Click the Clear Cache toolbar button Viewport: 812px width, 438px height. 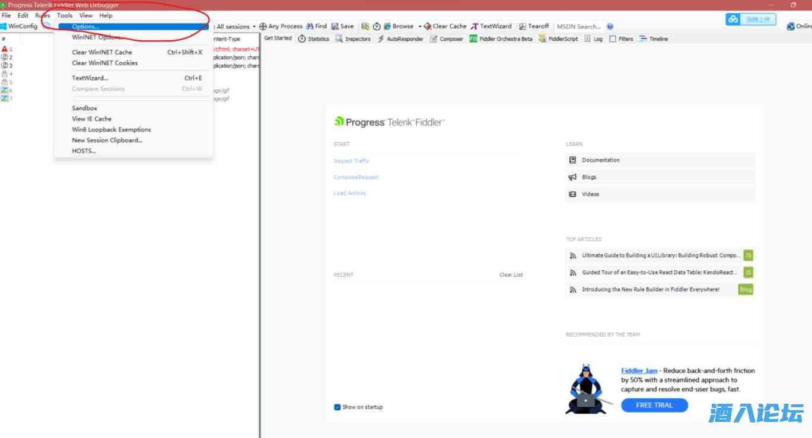coord(445,26)
